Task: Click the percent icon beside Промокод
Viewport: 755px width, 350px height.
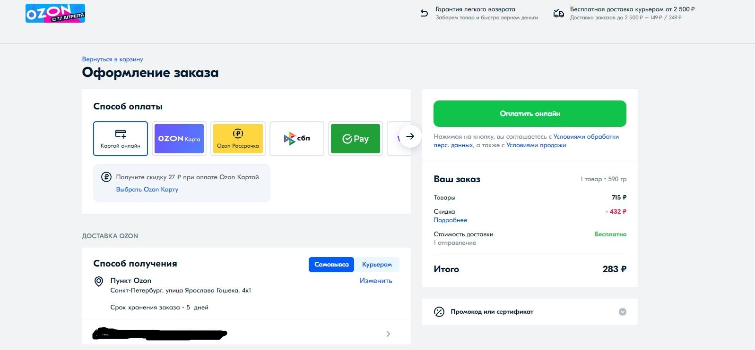Action: point(439,312)
